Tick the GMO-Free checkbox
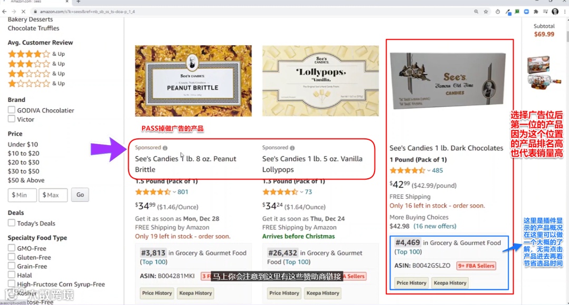 pyautogui.click(x=12, y=248)
